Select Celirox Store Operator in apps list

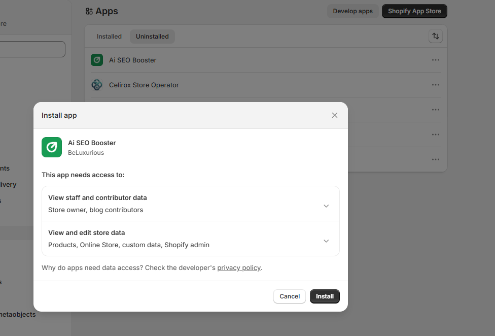pyautogui.click(x=144, y=85)
